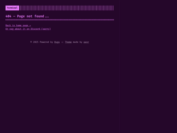This screenshot has width=177, height=133.
Task: Select the 404 Page not found heading
Action: pyautogui.click(x=27, y=16)
